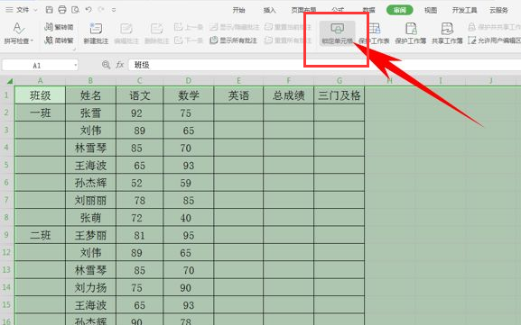The height and width of the screenshot is (325, 521).
Task: Click 重置当前批注
Action: click(288, 27)
